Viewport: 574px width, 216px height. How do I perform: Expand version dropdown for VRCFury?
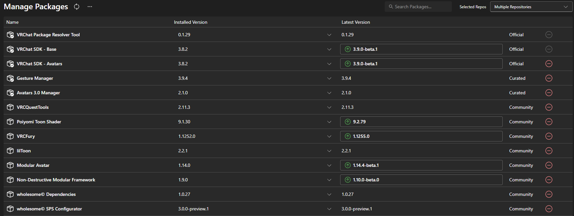click(x=329, y=136)
